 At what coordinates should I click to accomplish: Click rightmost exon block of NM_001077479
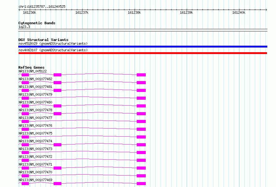point(141,98)
